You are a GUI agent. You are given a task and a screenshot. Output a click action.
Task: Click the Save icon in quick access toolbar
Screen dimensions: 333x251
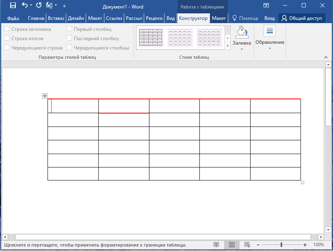13,6
